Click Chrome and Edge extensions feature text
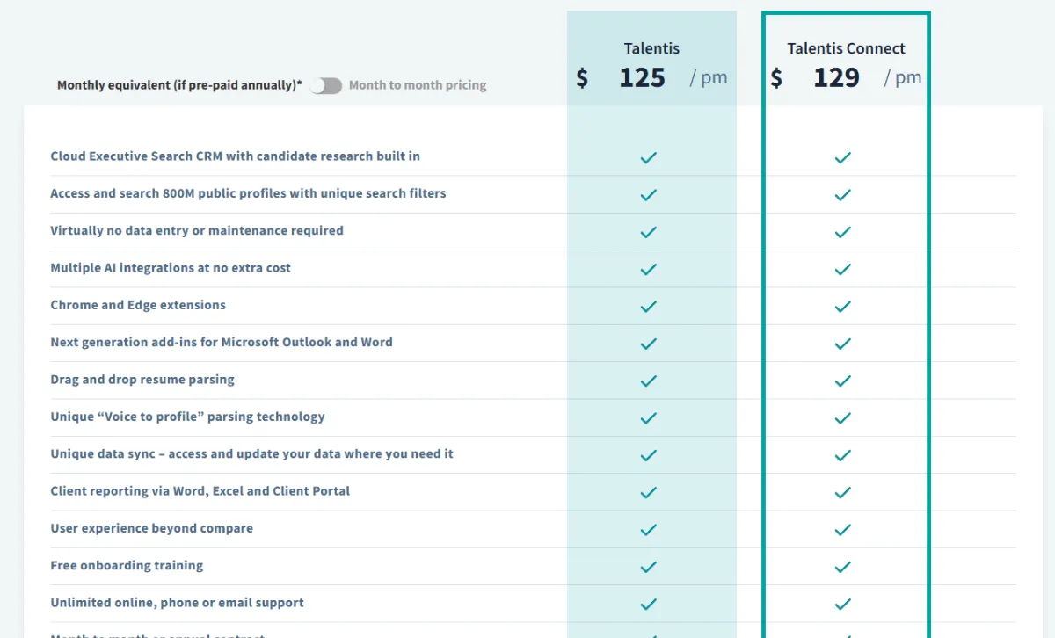 pyautogui.click(x=138, y=305)
